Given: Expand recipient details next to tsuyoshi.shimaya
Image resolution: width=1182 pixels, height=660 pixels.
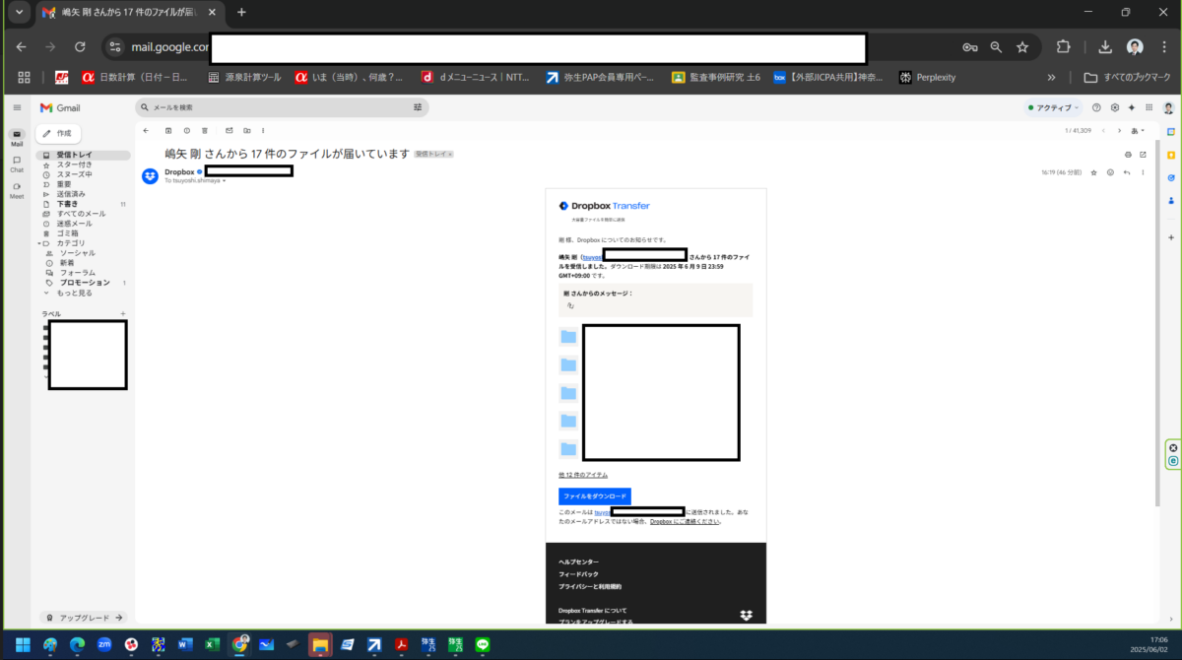Looking at the screenshot, I should 224,181.
